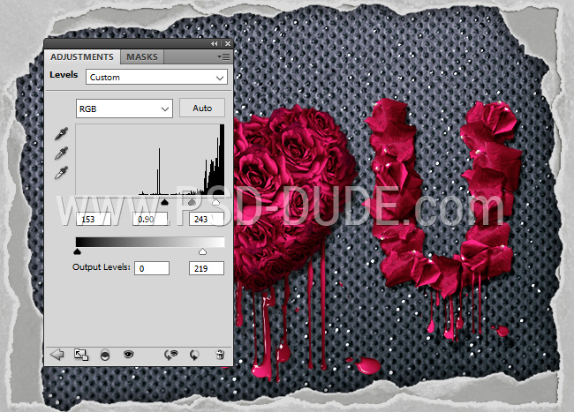The width and height of the screenshot is (574, 412).
Task: Close the Adjustments panel
Action: pyautogui.click(x=228, y=43)
